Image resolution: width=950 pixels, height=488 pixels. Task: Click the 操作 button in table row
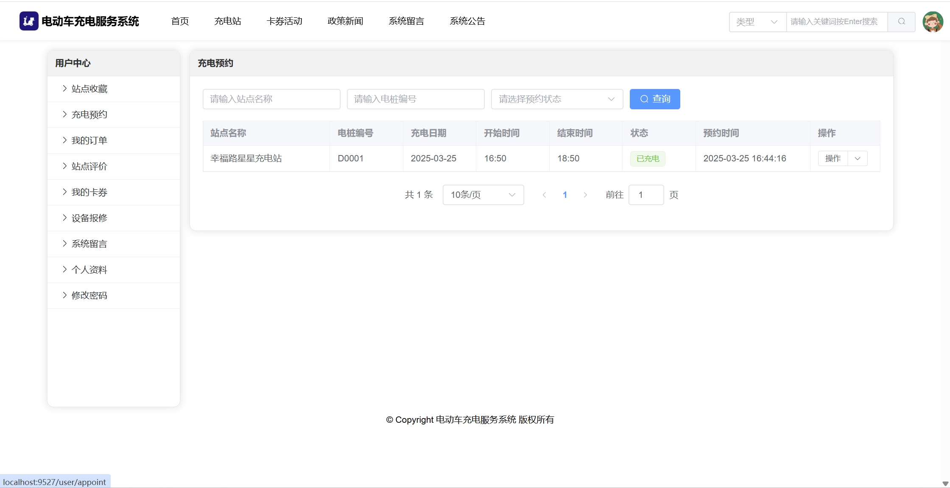pos(833,158)
